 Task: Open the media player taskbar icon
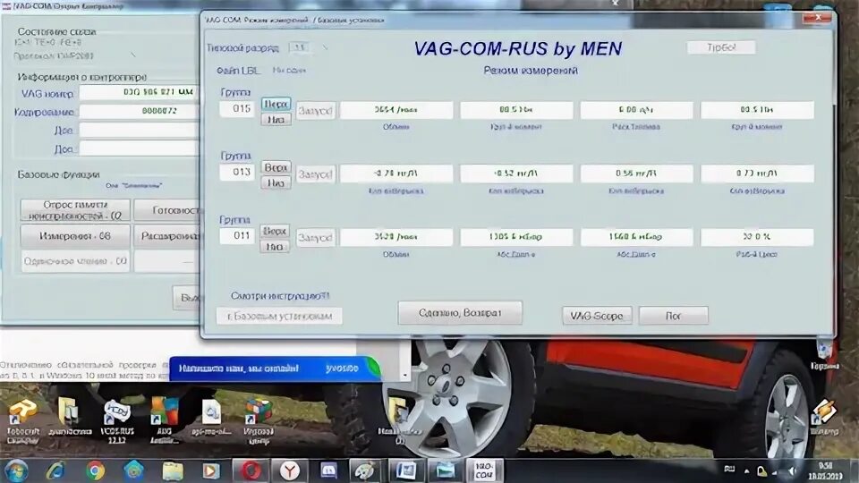[210, 470]
